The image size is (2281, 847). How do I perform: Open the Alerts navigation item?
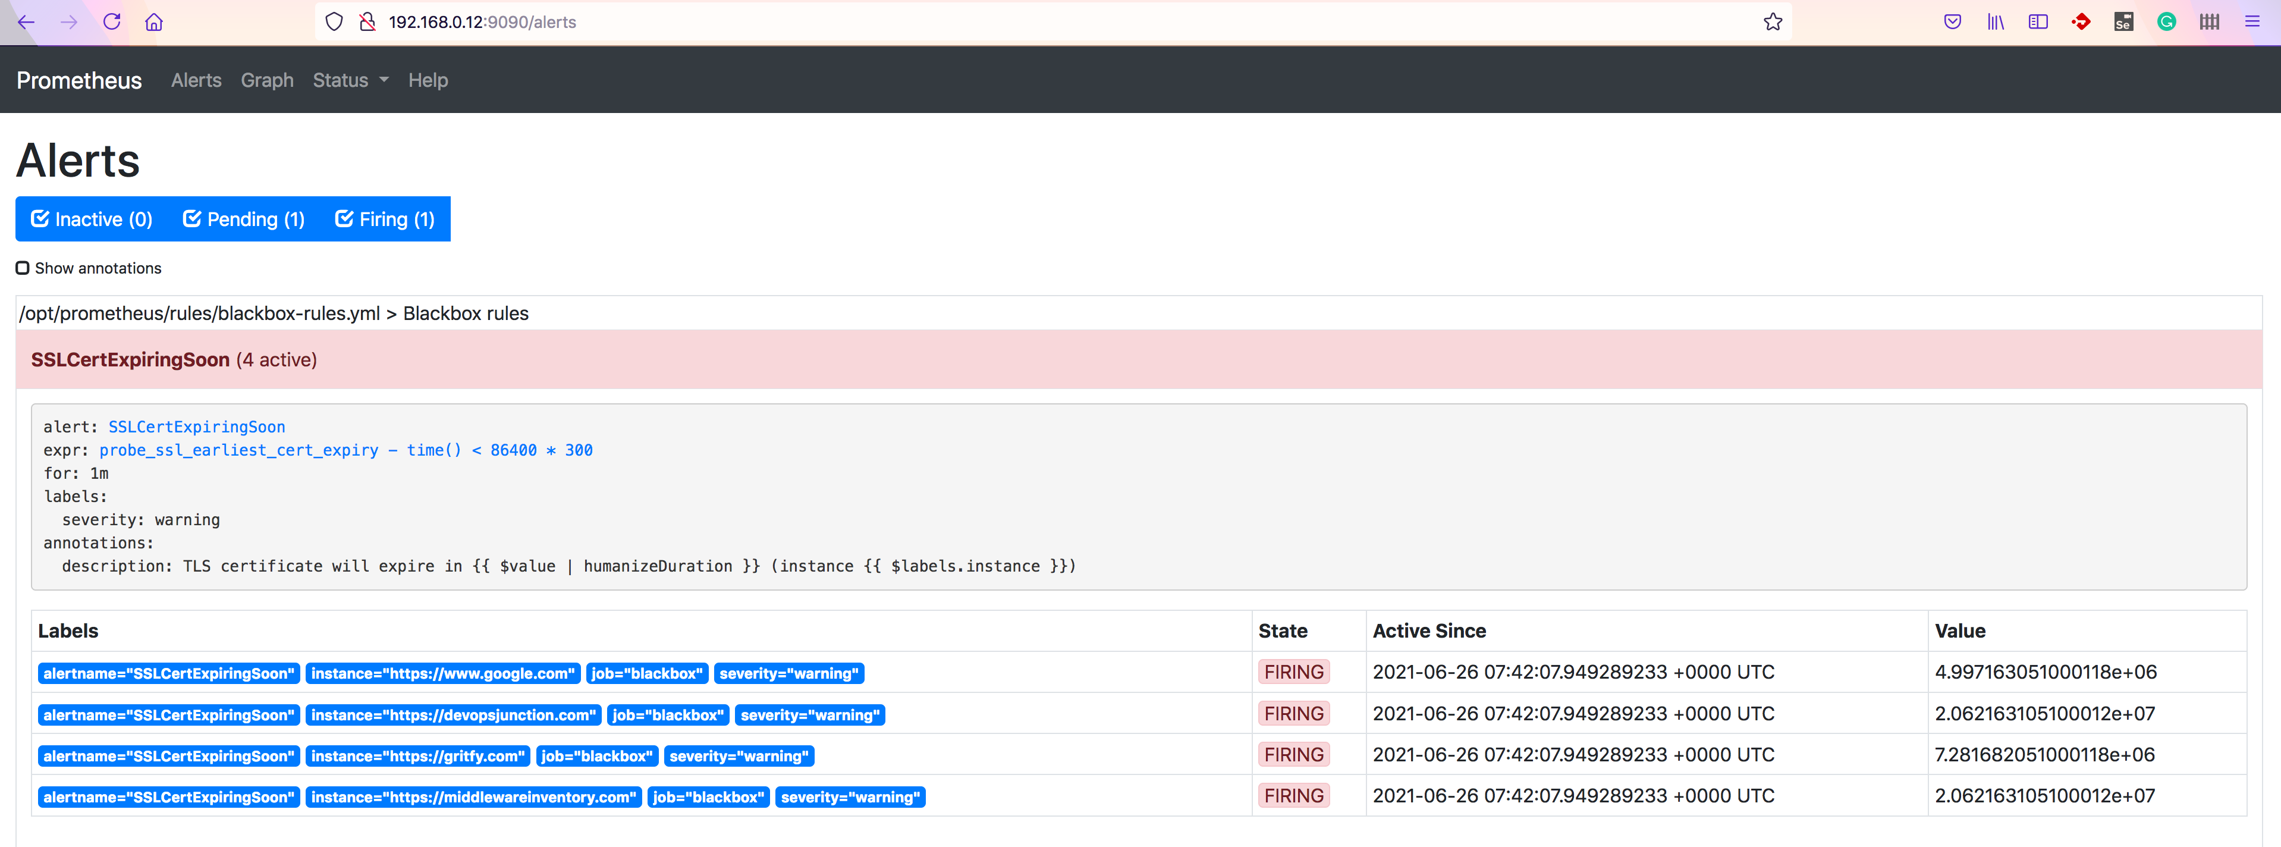point(197,81)
